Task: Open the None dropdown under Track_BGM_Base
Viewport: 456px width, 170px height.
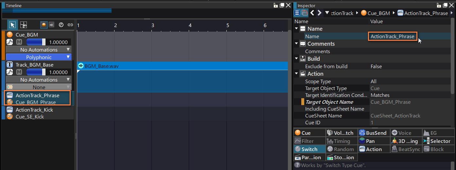Action: pos(39,87)
